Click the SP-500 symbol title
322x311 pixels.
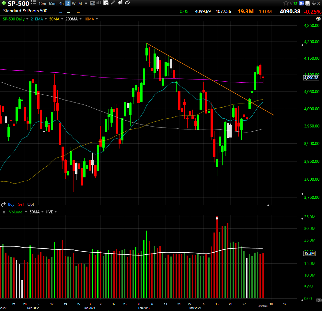(18, 4)
